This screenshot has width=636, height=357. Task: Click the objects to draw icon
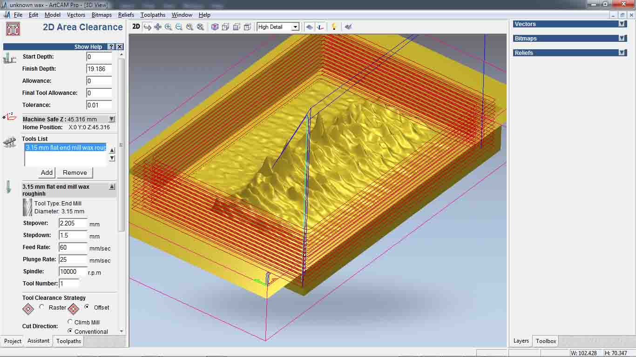pyautogui.click(x=348, y=27)
